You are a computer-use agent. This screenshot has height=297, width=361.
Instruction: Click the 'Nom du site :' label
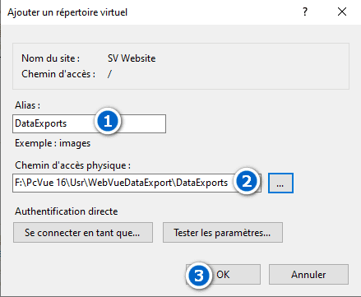coord(51,58)
